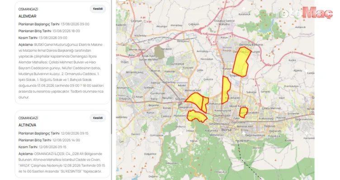Select small yellow outage zone beside Karabekir

point(243,112)
